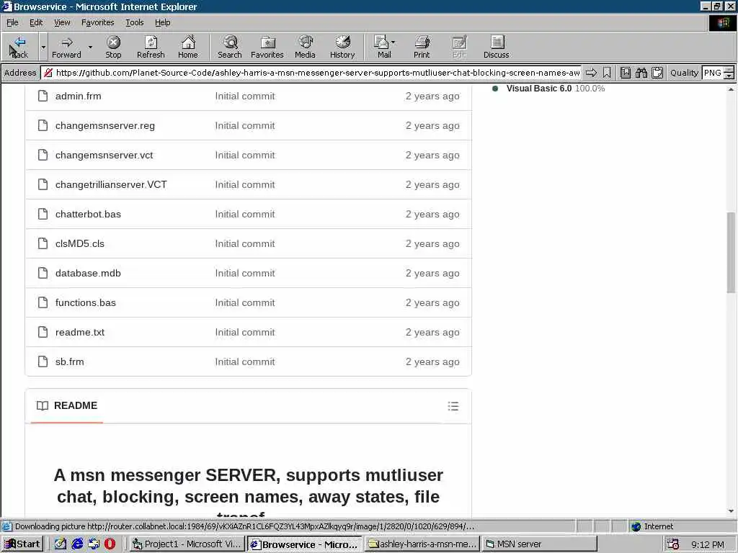Select the README tab

coord(67,405)
